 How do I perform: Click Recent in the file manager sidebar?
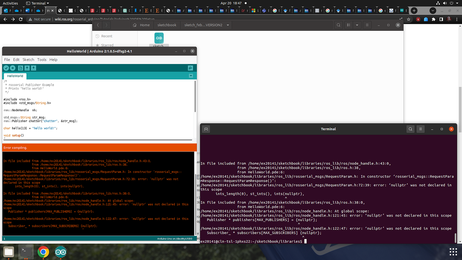click(107, 36)
